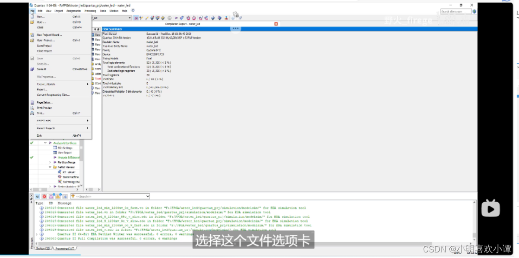Toggle the red error messages filter

click(x=44, y=196)
